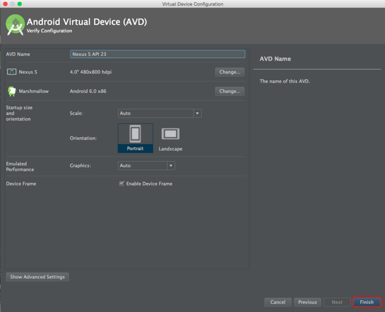Click the 'Nexus S' device label

28,72
